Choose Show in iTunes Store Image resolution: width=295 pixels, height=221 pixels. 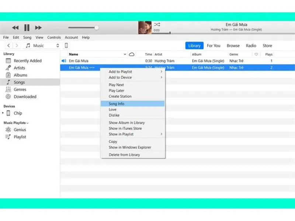pos(133,128)
